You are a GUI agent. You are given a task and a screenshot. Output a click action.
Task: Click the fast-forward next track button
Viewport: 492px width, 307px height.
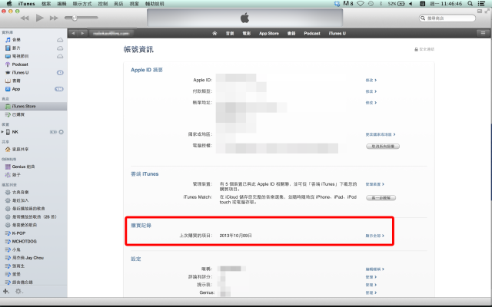(x=54, y=18)
